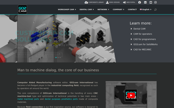Screen dimensions: 174x108
Task: Select the second slider dot
Action: tap(58, 58)
